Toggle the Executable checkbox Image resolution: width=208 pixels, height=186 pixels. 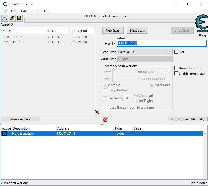[152, 85]
